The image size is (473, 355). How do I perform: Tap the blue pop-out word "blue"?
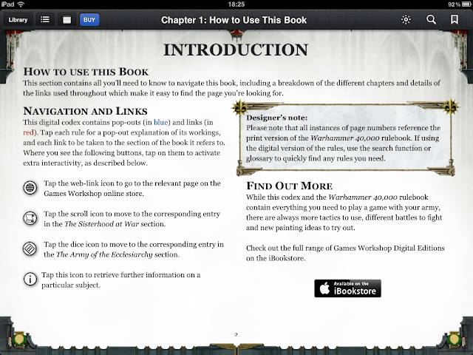[161, 122]
